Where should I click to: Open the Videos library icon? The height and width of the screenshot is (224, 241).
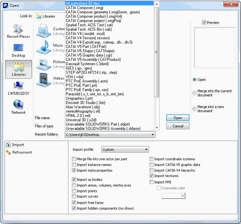click(44, 80)
